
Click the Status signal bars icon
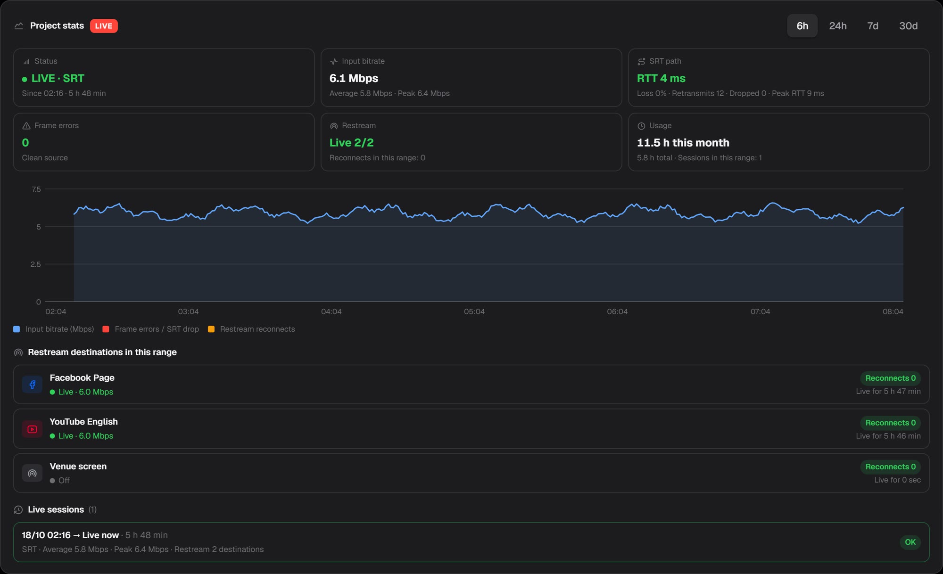tap(26, 62)
